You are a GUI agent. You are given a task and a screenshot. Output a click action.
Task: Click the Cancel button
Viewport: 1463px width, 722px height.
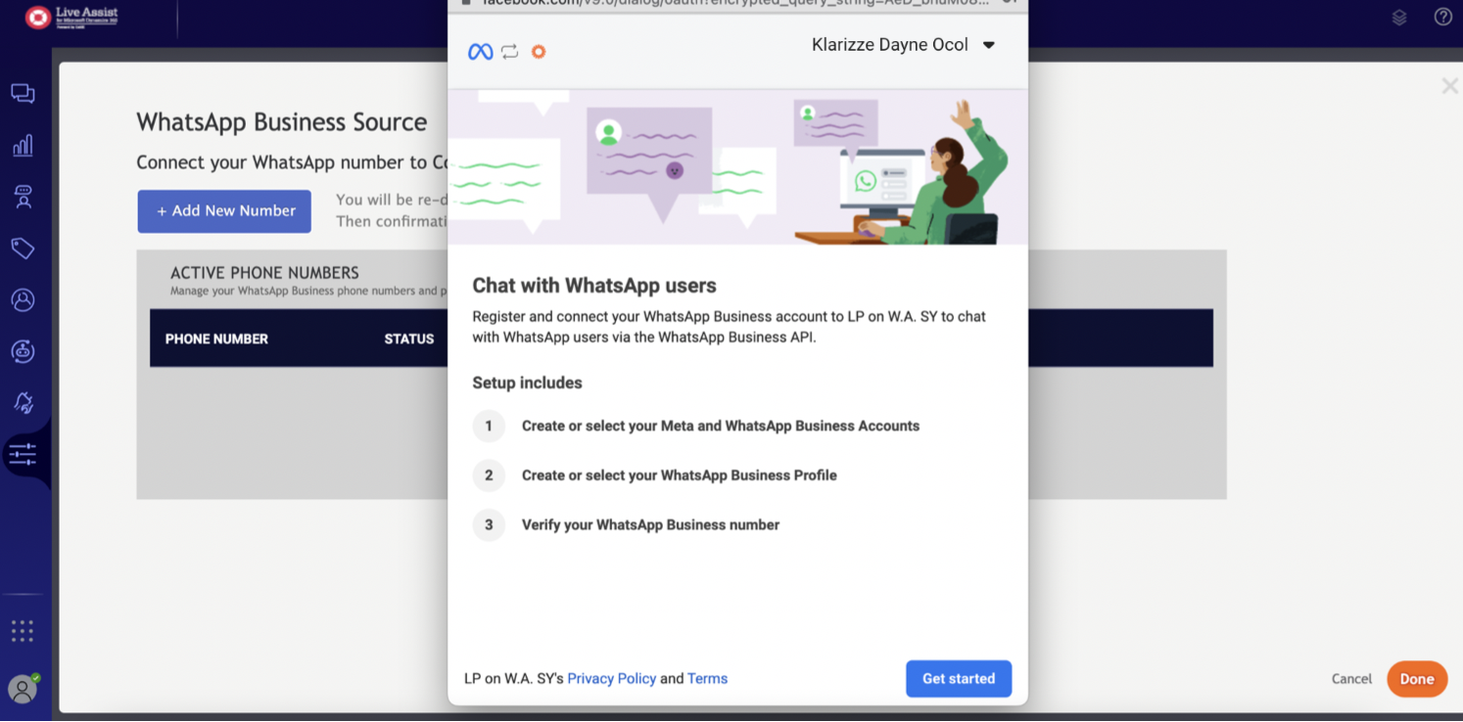[x=1351, y=679]
